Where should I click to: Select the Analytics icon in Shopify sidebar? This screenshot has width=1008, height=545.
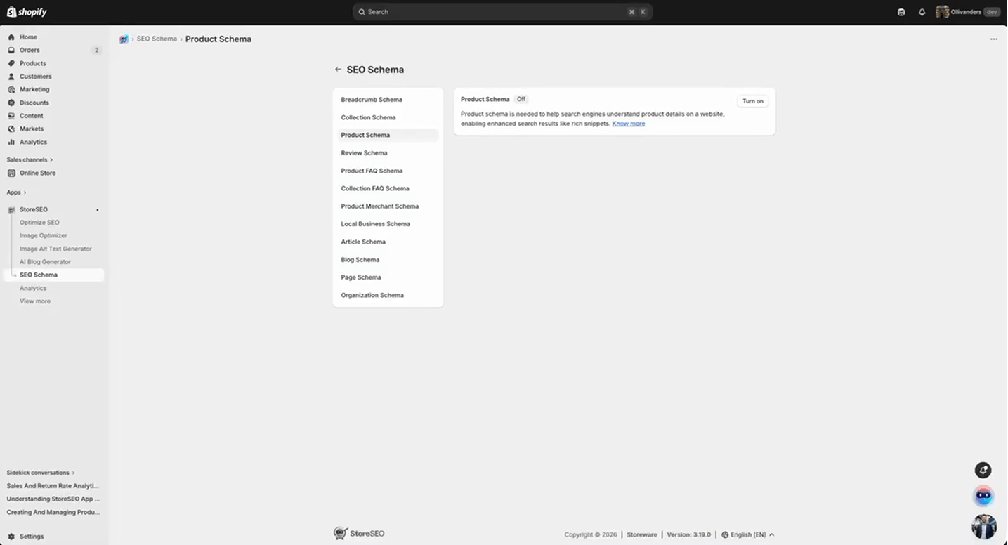pyautogui.click(x=10, y=142)
